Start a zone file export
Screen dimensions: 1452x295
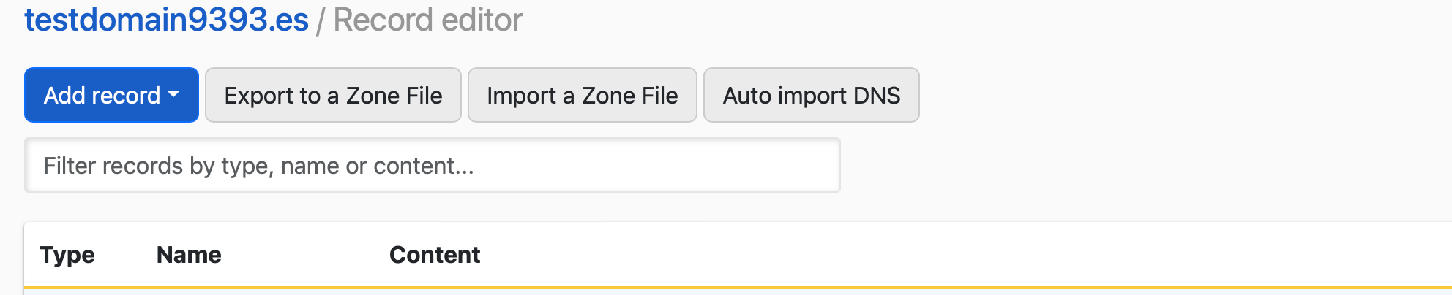point(333,95)
